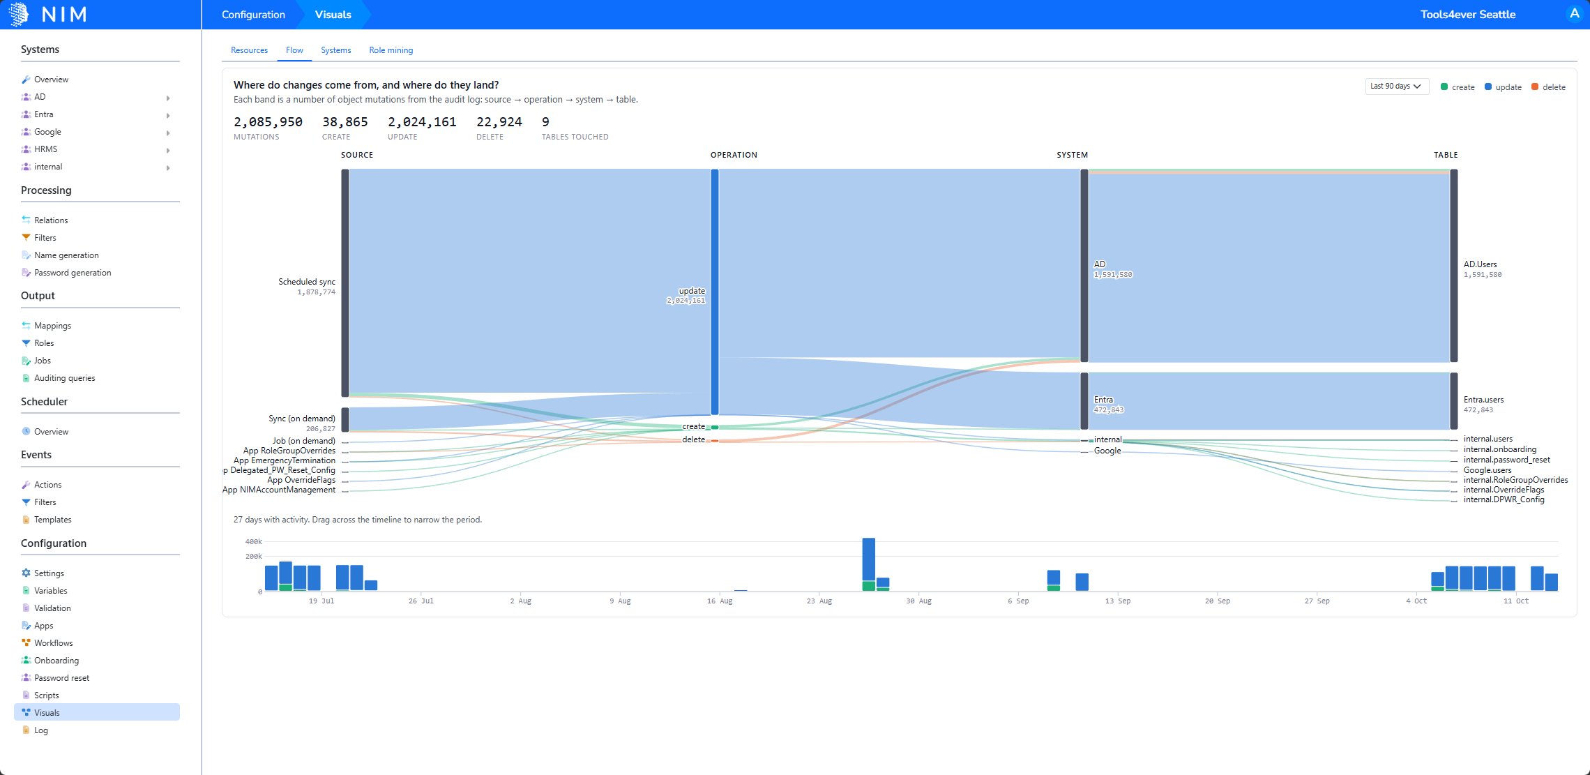
Task: Click the Scheduled sync source node
Action: point(345,283)
